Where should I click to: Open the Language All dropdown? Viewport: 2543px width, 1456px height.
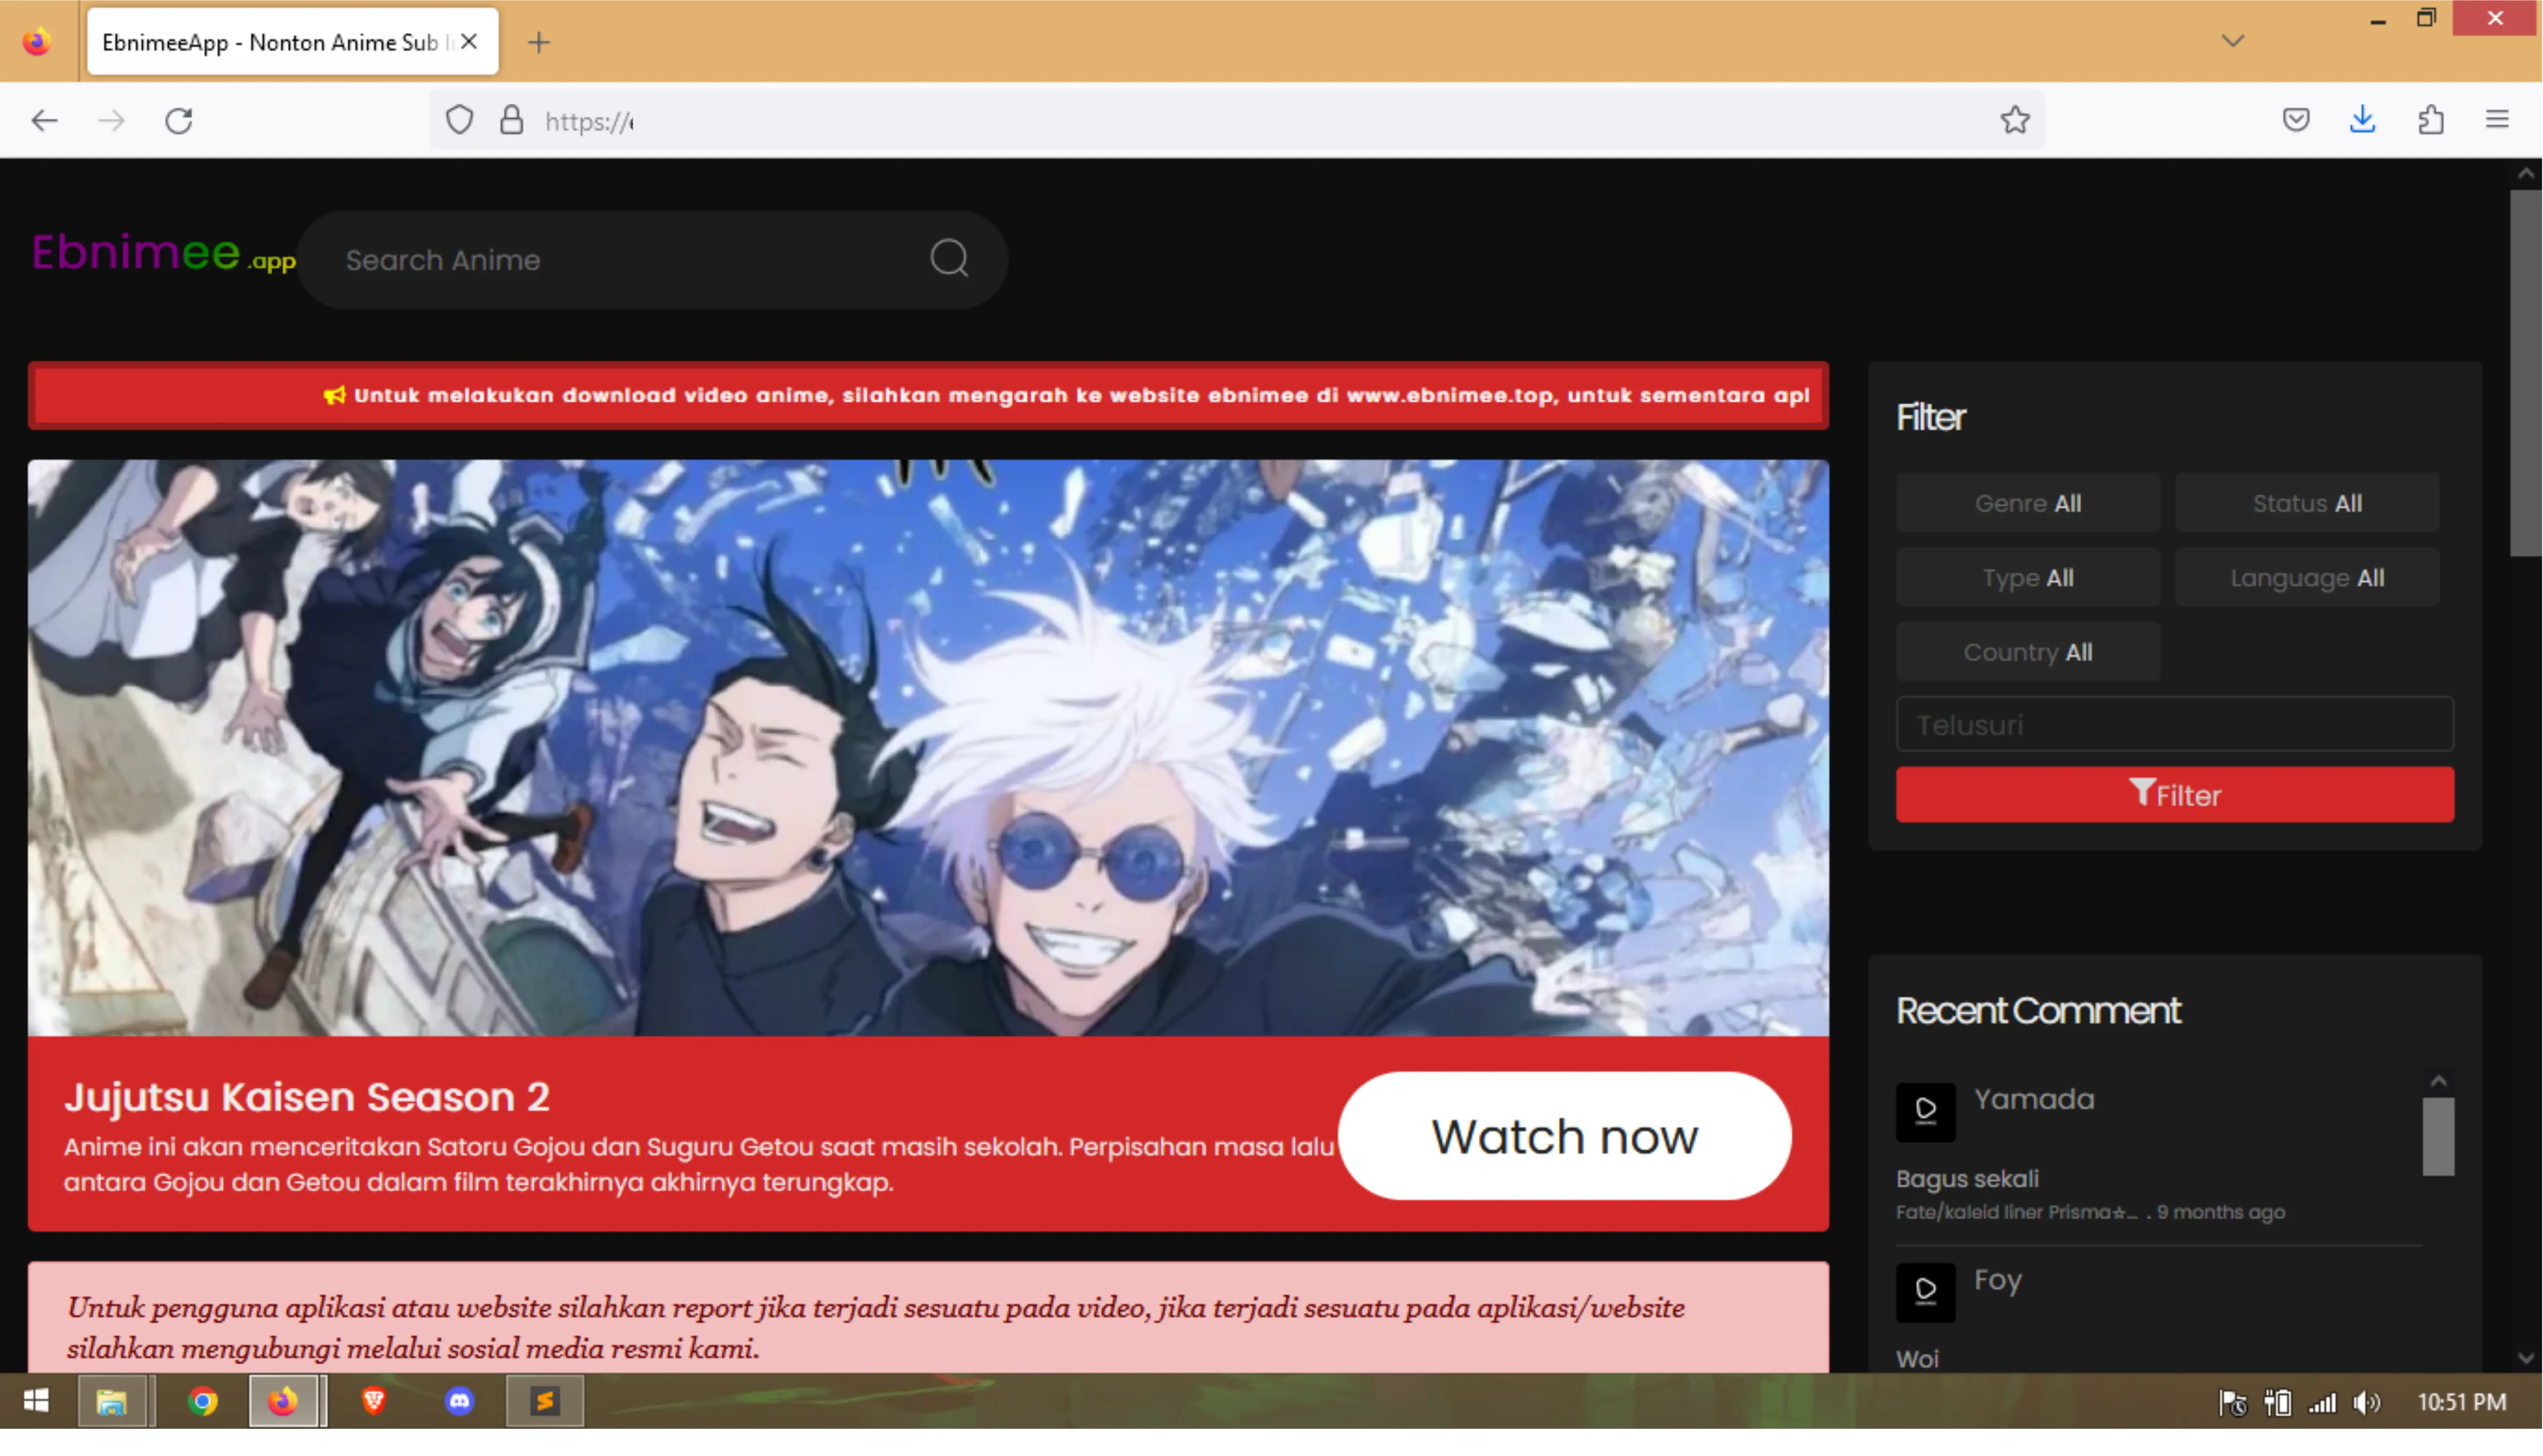coord(2307,578)
